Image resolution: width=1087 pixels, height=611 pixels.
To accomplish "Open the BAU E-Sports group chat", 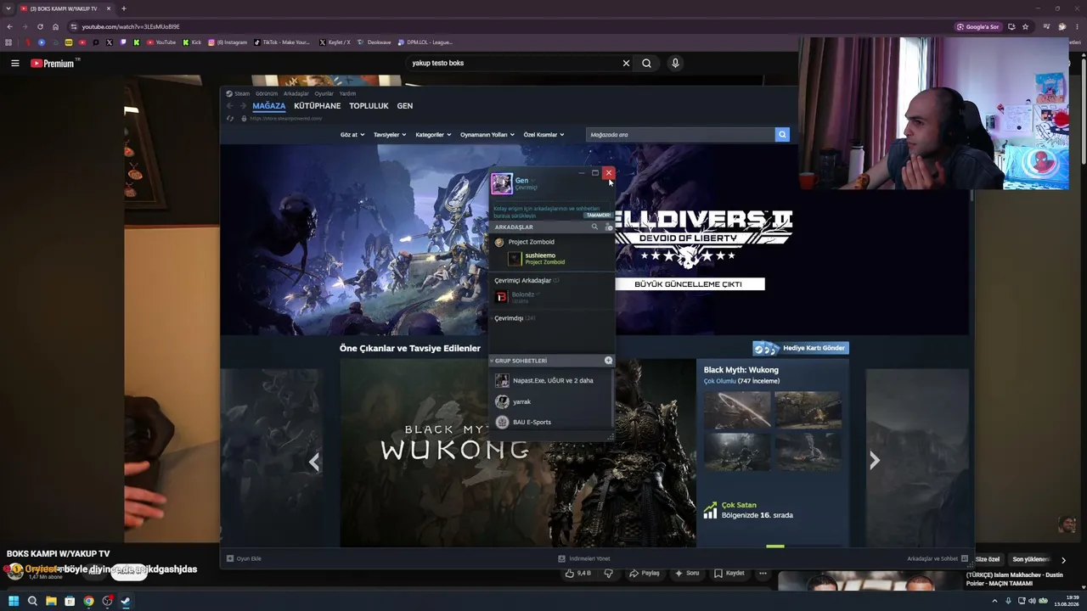I will (x=552, y=422).
